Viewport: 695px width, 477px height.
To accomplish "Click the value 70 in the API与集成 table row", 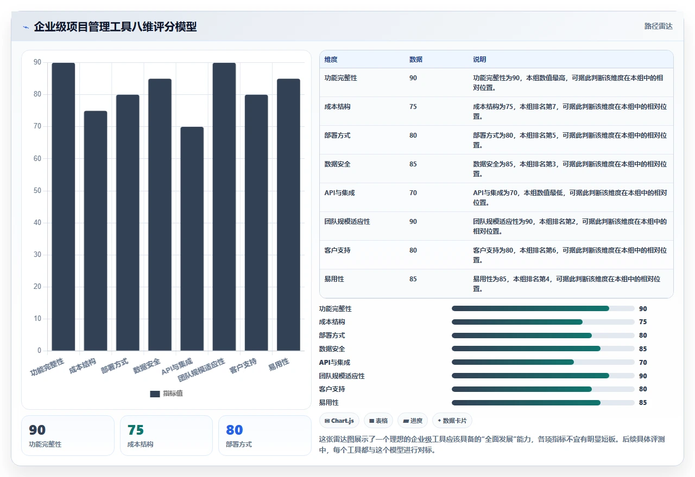I will tap(413, 193).
